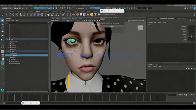This screenshot has height=110, width=196.
Task: Open the Windows menu
Action: pyautogui.click(x=31, y=5)
